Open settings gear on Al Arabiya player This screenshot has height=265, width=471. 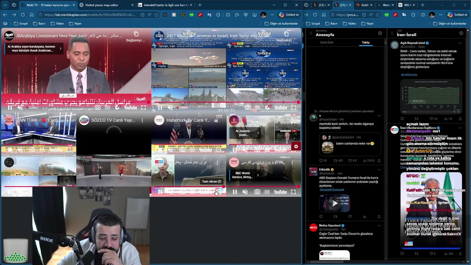[117, 108]
